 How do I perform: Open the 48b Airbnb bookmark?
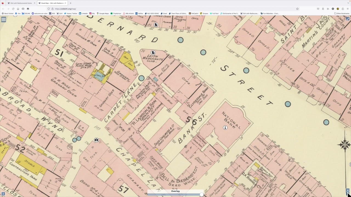128,13
